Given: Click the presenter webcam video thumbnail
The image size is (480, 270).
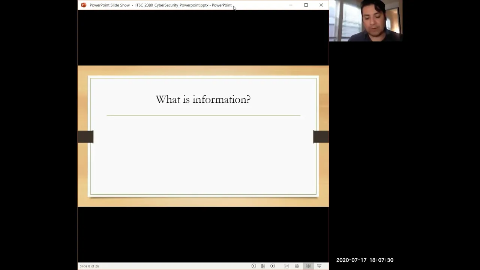Looking at the screenshot, I should click(366, 21).
